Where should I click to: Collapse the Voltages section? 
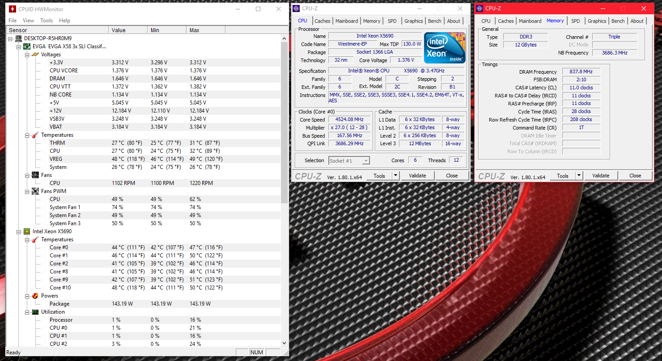[x=27, y=55]
